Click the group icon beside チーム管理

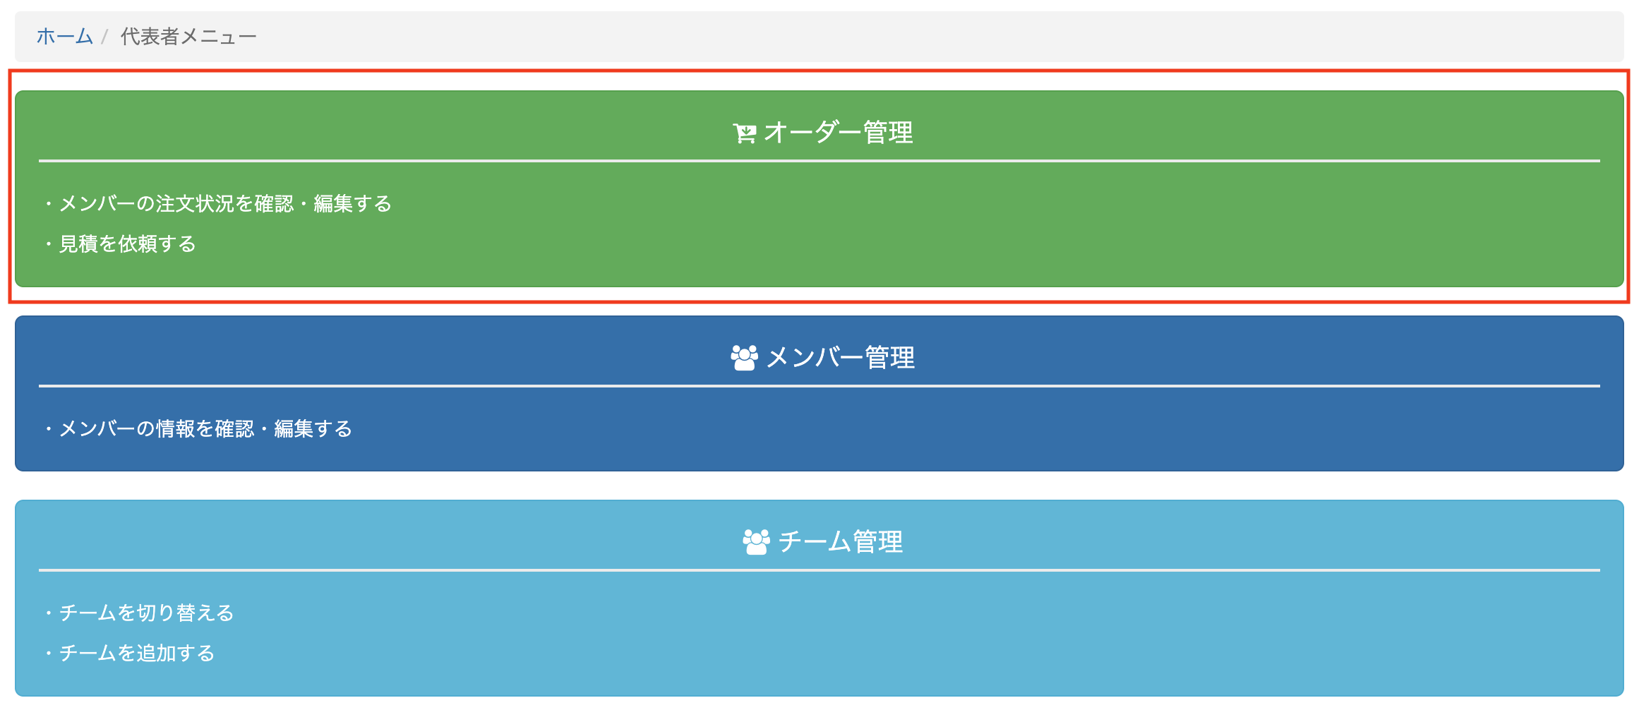757,542
